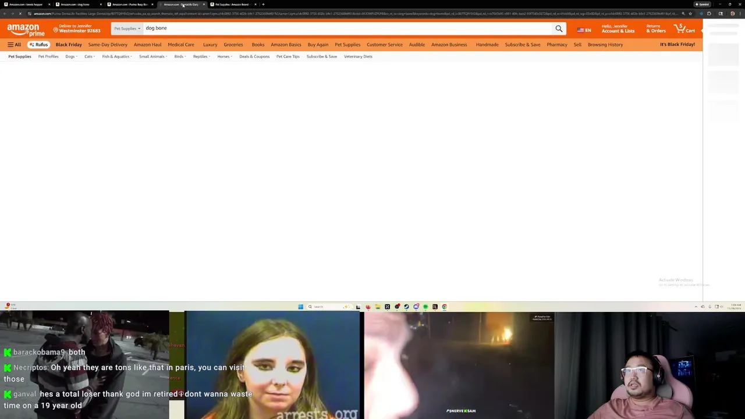Expand the Birds submenu
This screenshot has height=419, width=745.
[180, 56]
